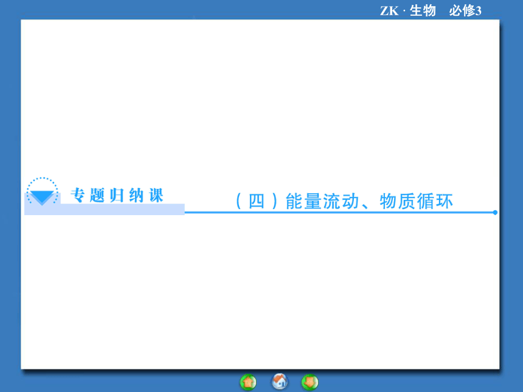
Task: Click the blue downward triangle section marker
Action: coord(42,198)
